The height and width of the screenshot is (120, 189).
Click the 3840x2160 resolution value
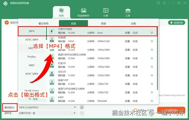(103, 41)
